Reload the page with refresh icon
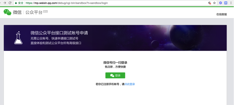Viewport: 234px width, 105px height. pos(10,3)
